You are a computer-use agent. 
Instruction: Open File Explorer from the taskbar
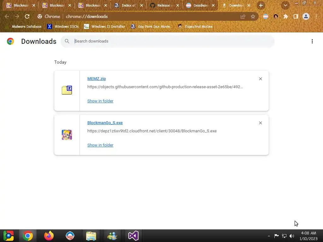pyautogui.click(x=91, y=236)
